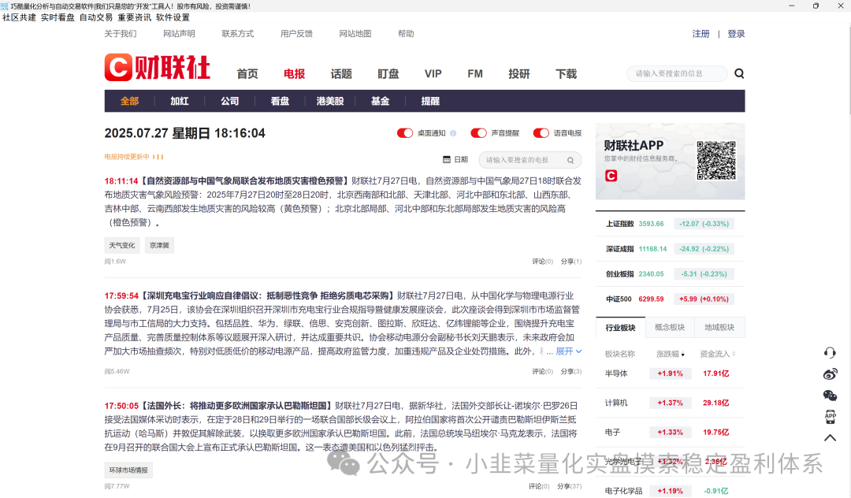Screen dimensions: 851x498
Task: Go to the 首页 nav tab
Action: [247, 74]
